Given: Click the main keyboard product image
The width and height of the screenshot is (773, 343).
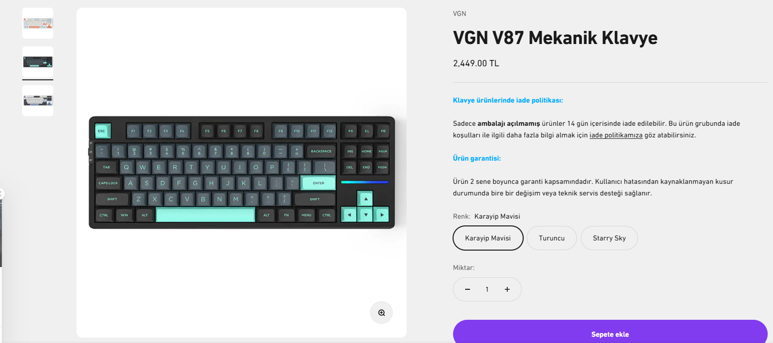Looking at the screenshot, I should pos(242,172).
